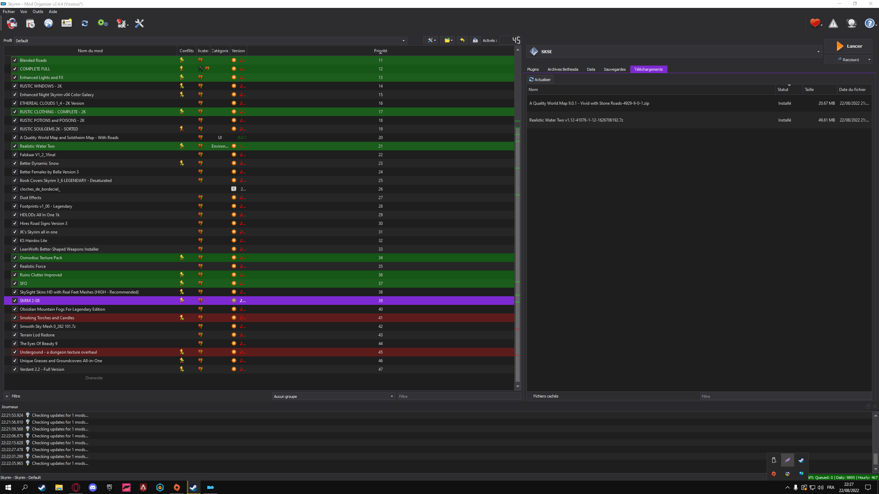Click the yellow undo restore backup icon
Viewport: 879px width, 494px height.
[462, 41]
